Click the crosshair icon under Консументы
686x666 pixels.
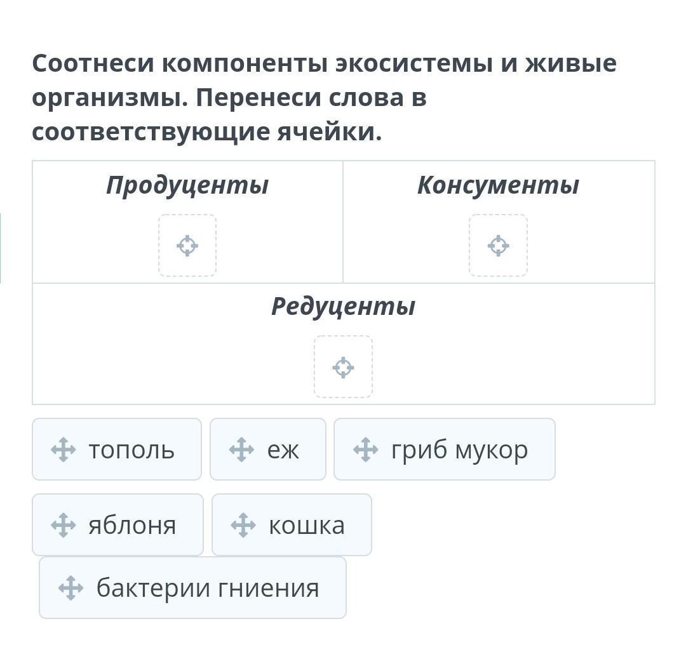tap(498, 246)
